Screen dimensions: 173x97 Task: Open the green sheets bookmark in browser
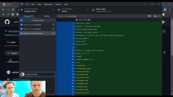pos(13,14)
